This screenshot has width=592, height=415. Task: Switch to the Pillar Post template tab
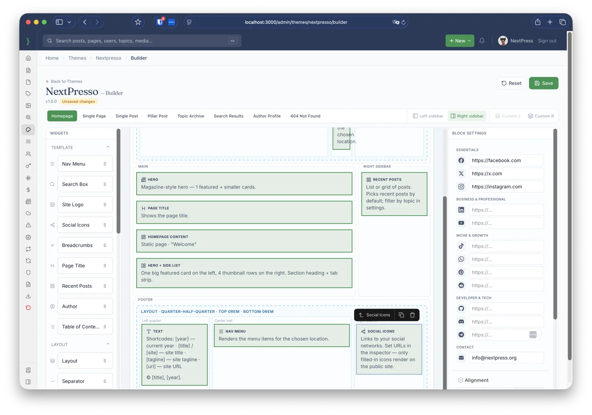(158, 116)
